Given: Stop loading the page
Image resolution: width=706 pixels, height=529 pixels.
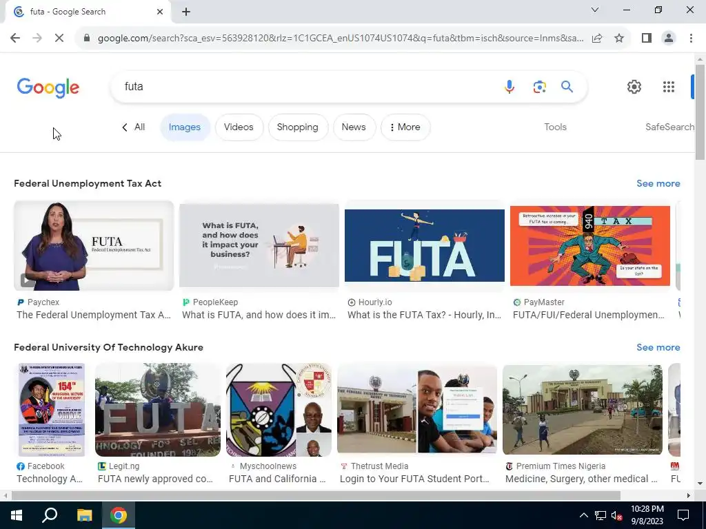Looking at the screenshot, I should click(x=59, y=38).
